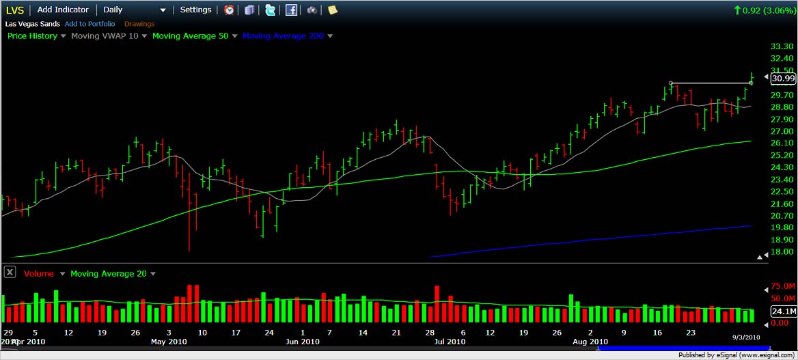Open the Volume indicator dropdown

[x=63, y=274]
